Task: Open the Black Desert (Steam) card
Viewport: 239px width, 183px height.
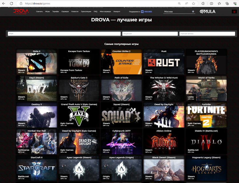Action: pos(164,168)
